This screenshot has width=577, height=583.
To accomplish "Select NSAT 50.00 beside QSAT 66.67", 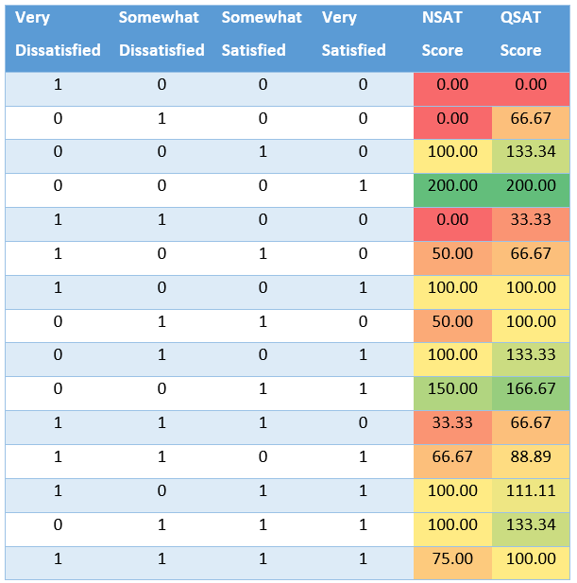I will (452, 254).
